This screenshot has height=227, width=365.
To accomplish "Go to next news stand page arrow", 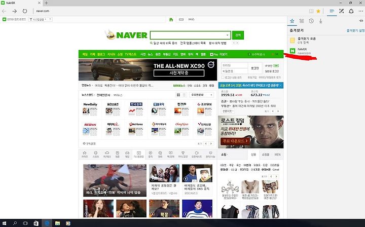I will pyautogui.click(x=211, y=144).
